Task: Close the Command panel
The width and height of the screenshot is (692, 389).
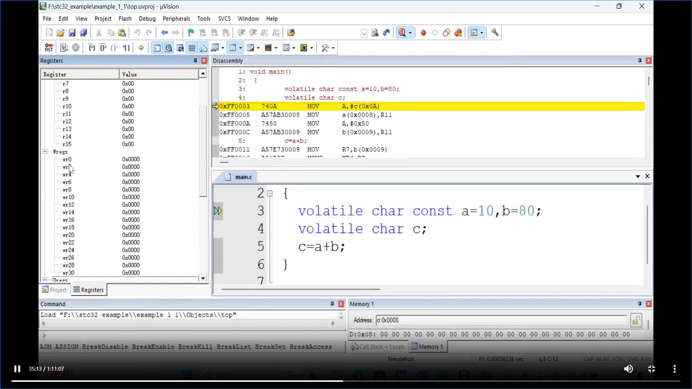Action: click(x=341, y=304)
